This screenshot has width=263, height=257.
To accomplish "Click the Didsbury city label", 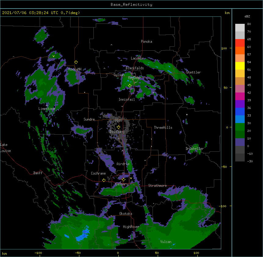I will click(117, 132).
